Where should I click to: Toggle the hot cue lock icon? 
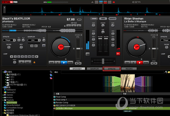65,26
